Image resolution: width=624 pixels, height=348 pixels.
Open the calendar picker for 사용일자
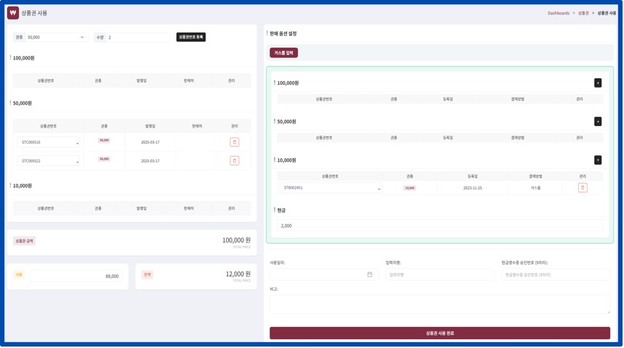[370, 275]
